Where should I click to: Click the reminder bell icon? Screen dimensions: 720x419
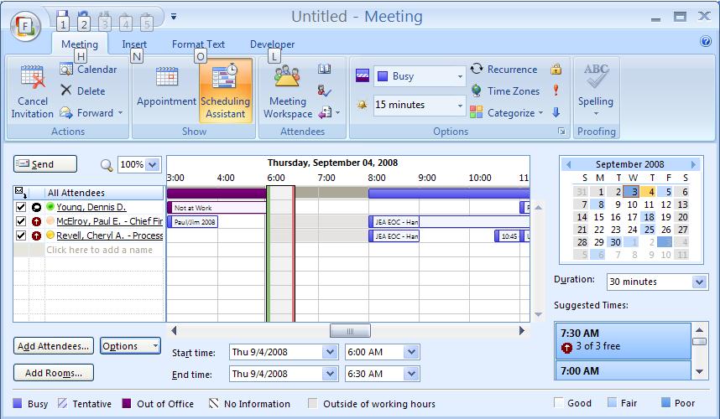(363, 106)
